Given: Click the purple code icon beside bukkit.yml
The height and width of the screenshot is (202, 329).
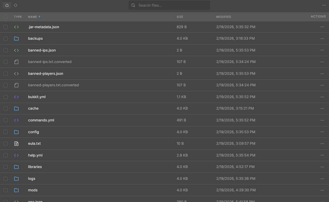Looking at the screenshot, I should click(16, 97).
